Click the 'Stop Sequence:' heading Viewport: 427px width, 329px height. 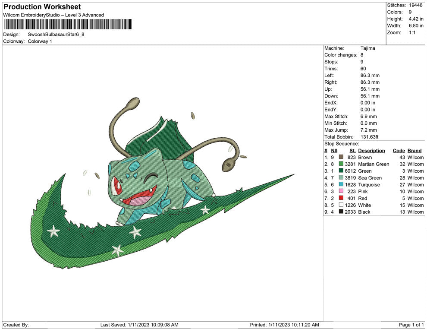(x=342, y=144)
